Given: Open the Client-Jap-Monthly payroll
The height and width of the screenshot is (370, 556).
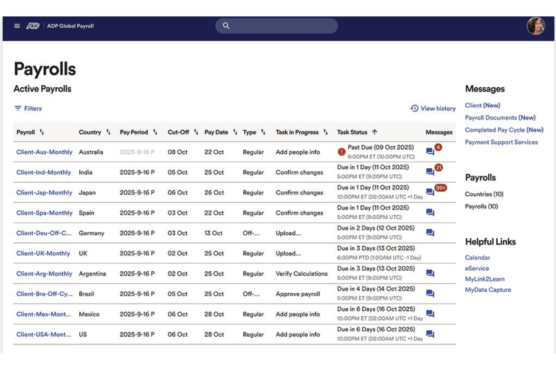Looking at the screenshot, I should (44, 192).
